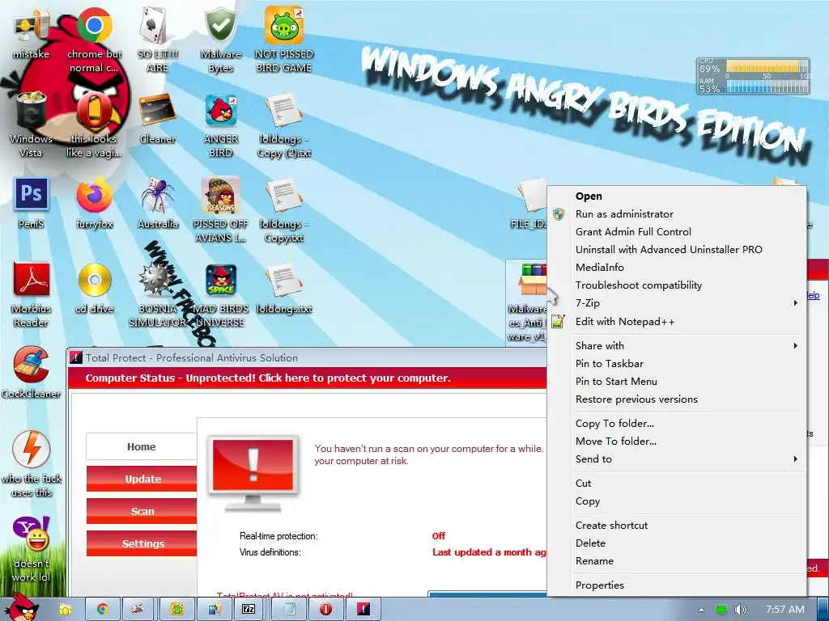Launch 'MAD BIRDS UNIVERSE' Space icon

click(221, 294)
